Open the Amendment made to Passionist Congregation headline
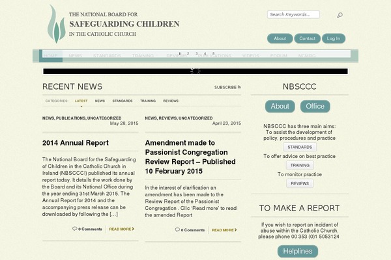Screen dimensions: 391x260 (x=190, y=157)
